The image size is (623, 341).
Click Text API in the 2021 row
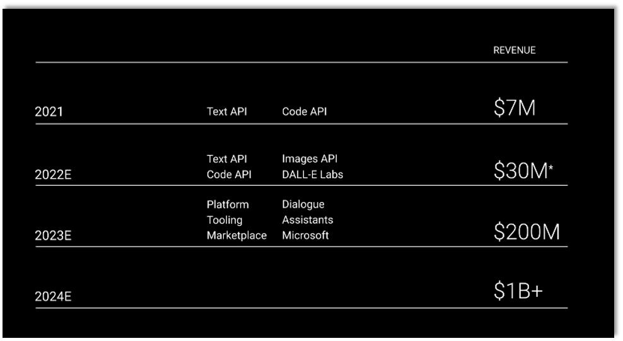(226, 112)
